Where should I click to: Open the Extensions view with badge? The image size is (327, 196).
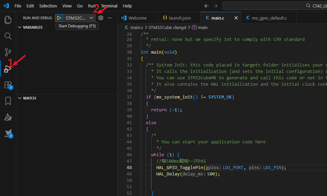pos(8,85)
